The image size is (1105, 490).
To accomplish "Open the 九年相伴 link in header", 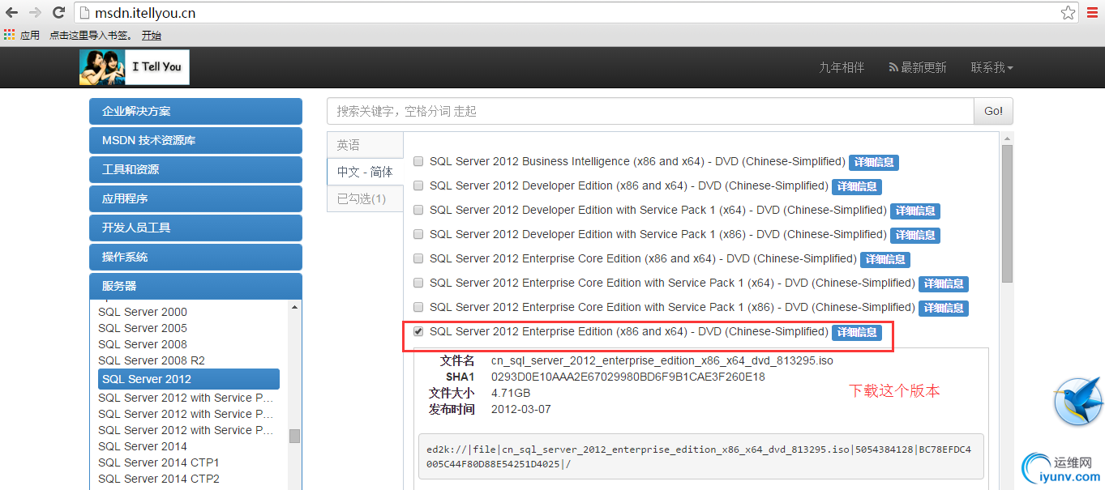I will (842, 67).
